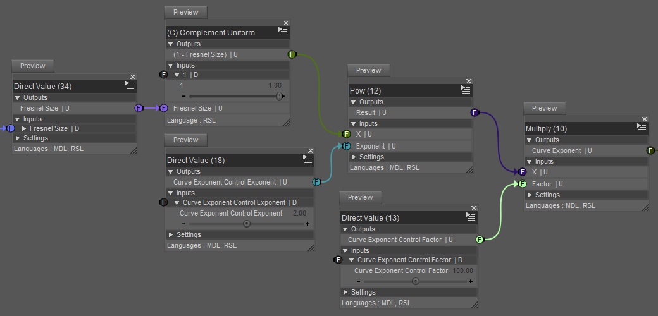Click Preview above Complement Uniform node

pyautogui.click(x=186, y=12)
